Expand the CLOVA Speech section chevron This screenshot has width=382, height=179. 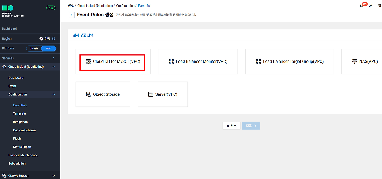click(x=54, y=176)
